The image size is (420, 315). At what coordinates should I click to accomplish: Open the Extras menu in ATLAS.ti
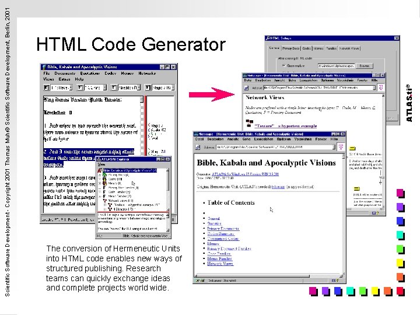pyautogui.click(x=64, y=79)
